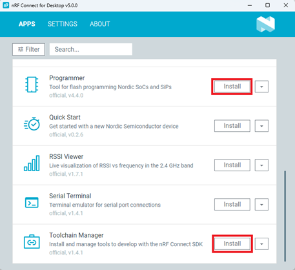Open the Filter options
The width and height of the screenshot is (295, 270).
pos(28,49)
